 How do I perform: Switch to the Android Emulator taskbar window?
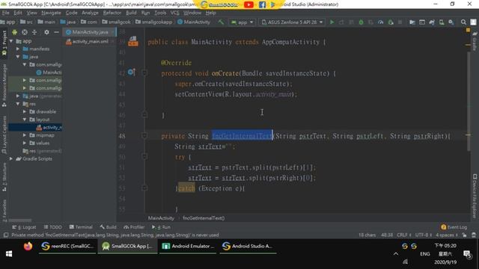tap(188, 246)
